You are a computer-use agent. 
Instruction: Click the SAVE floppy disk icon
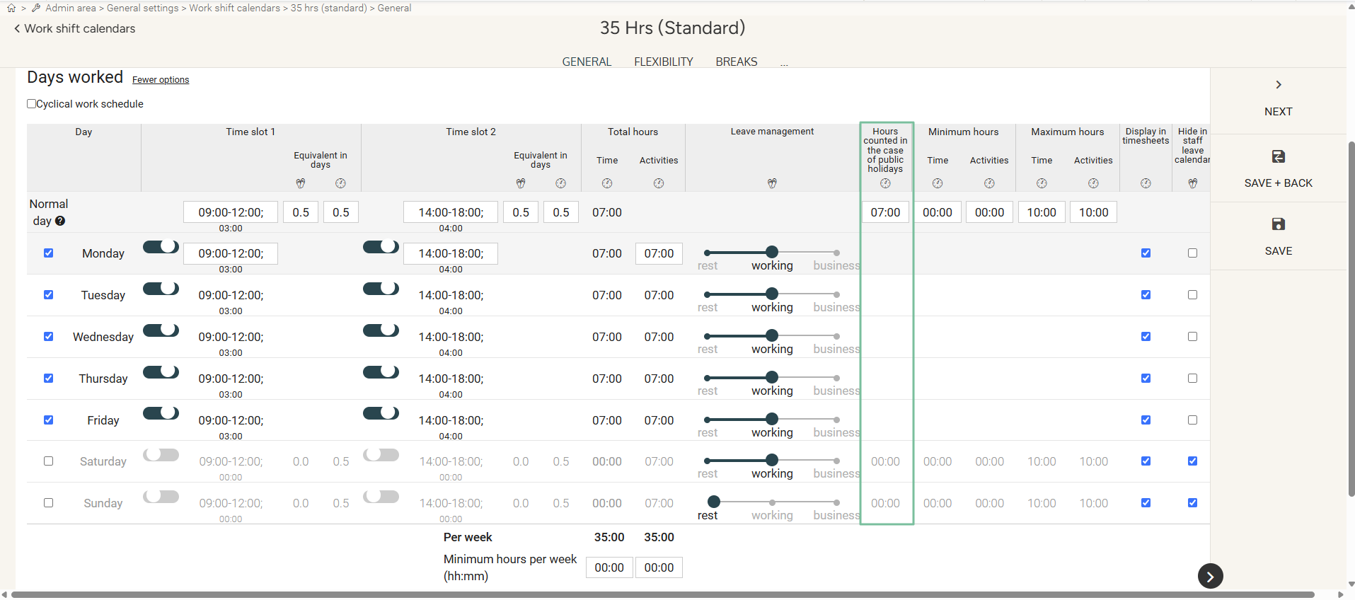click(1278, 224)
